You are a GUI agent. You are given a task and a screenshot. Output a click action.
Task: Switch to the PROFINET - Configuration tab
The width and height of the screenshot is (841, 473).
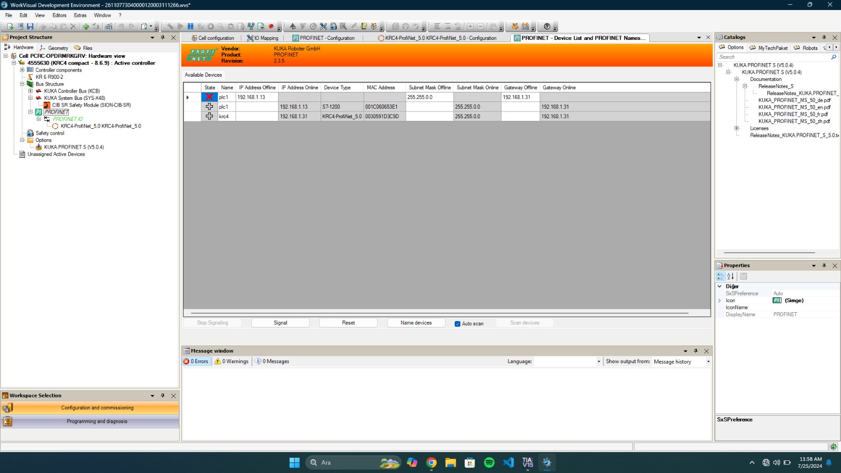coord(324,38)
